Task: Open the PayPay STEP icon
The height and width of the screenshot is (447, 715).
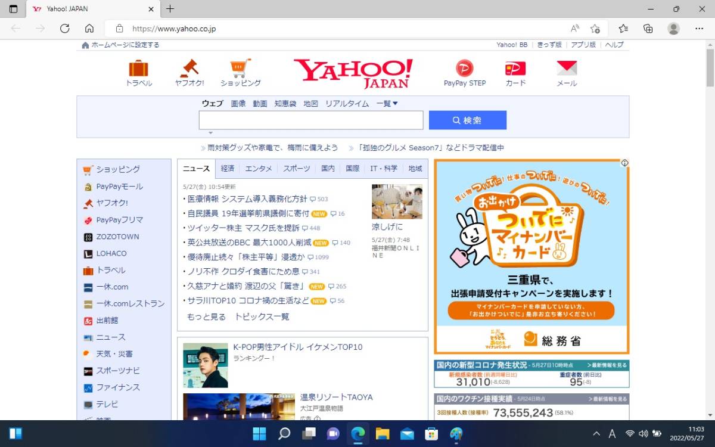Action: click(x=465, y=68)
